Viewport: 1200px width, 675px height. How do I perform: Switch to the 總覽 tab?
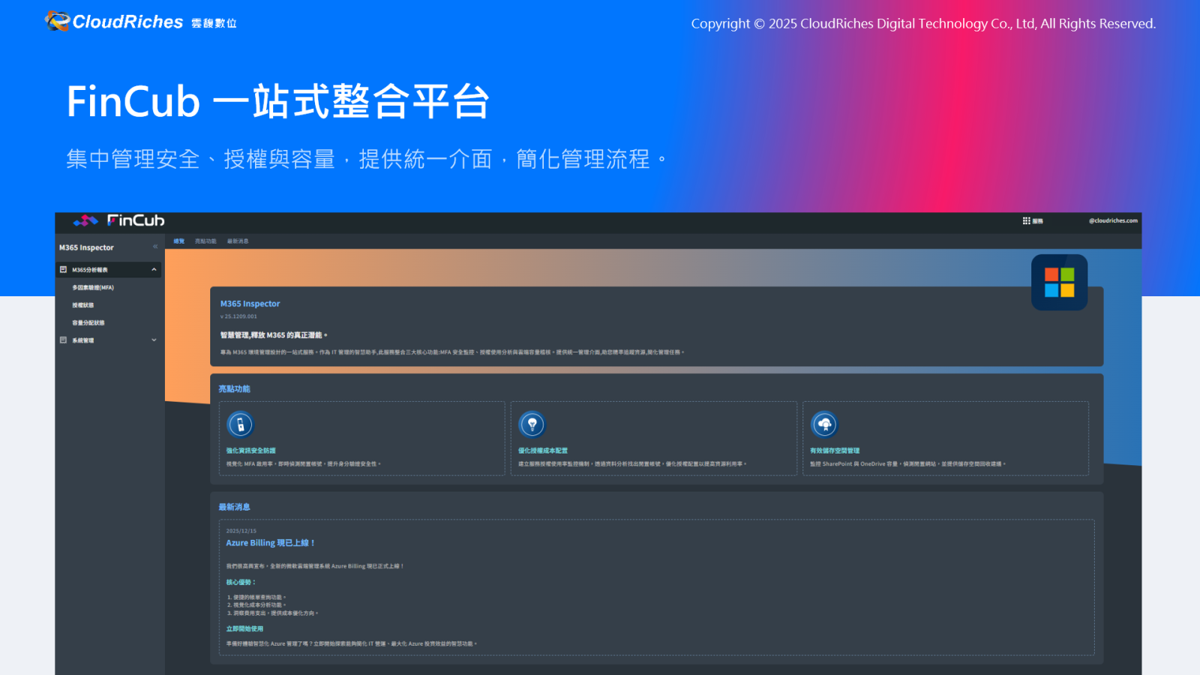[179, 241]
